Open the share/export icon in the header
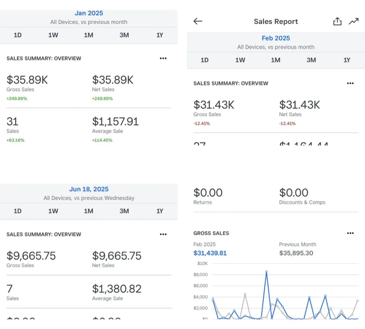Image resolution: width=365 pixels, height=329 pixels. 337,21
